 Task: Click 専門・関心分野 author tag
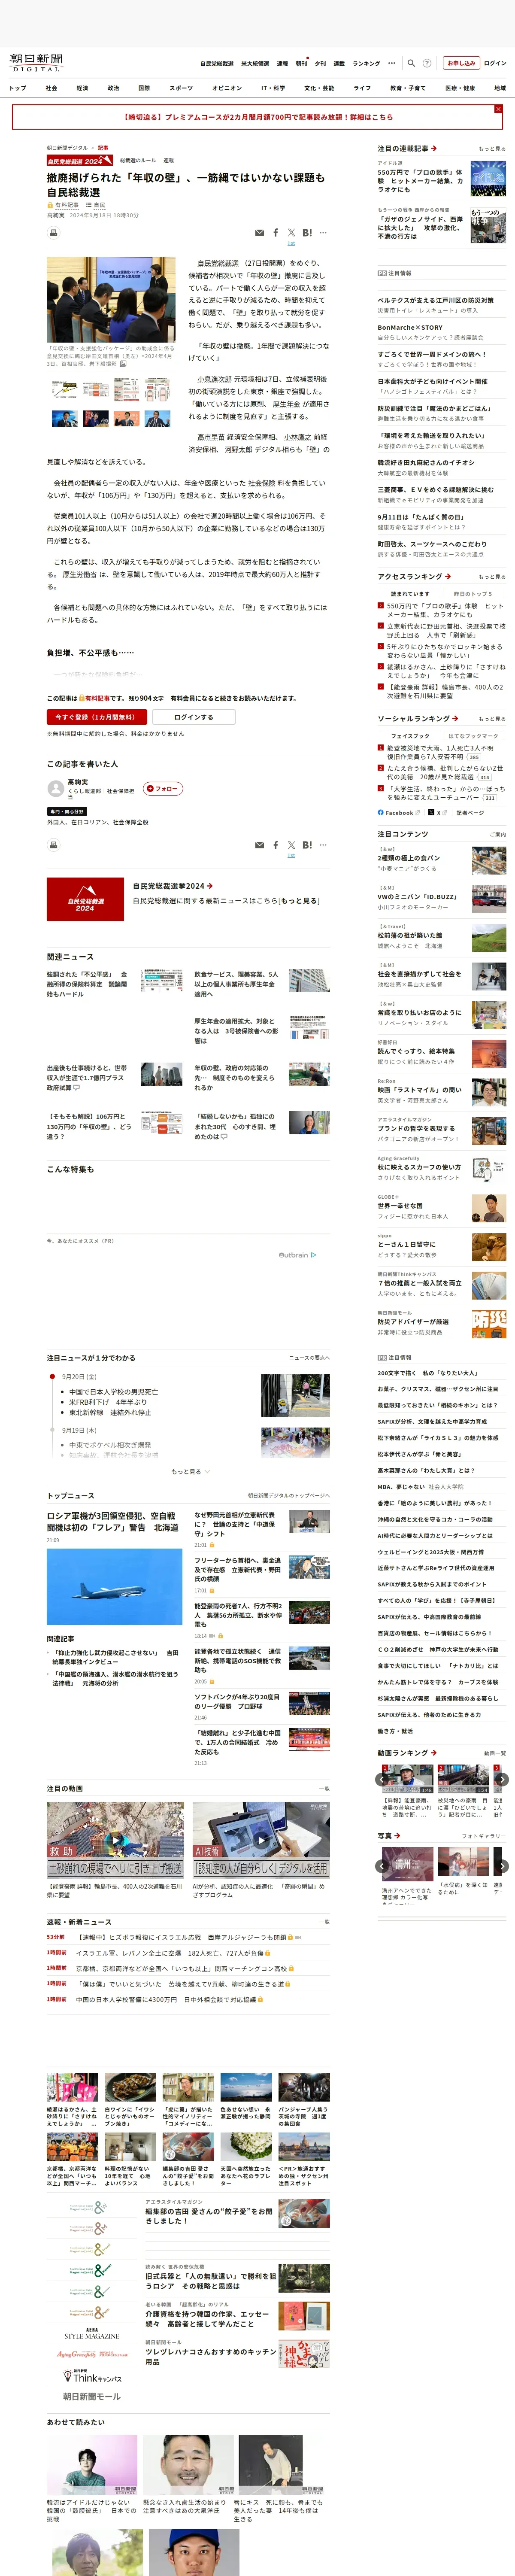67,811
